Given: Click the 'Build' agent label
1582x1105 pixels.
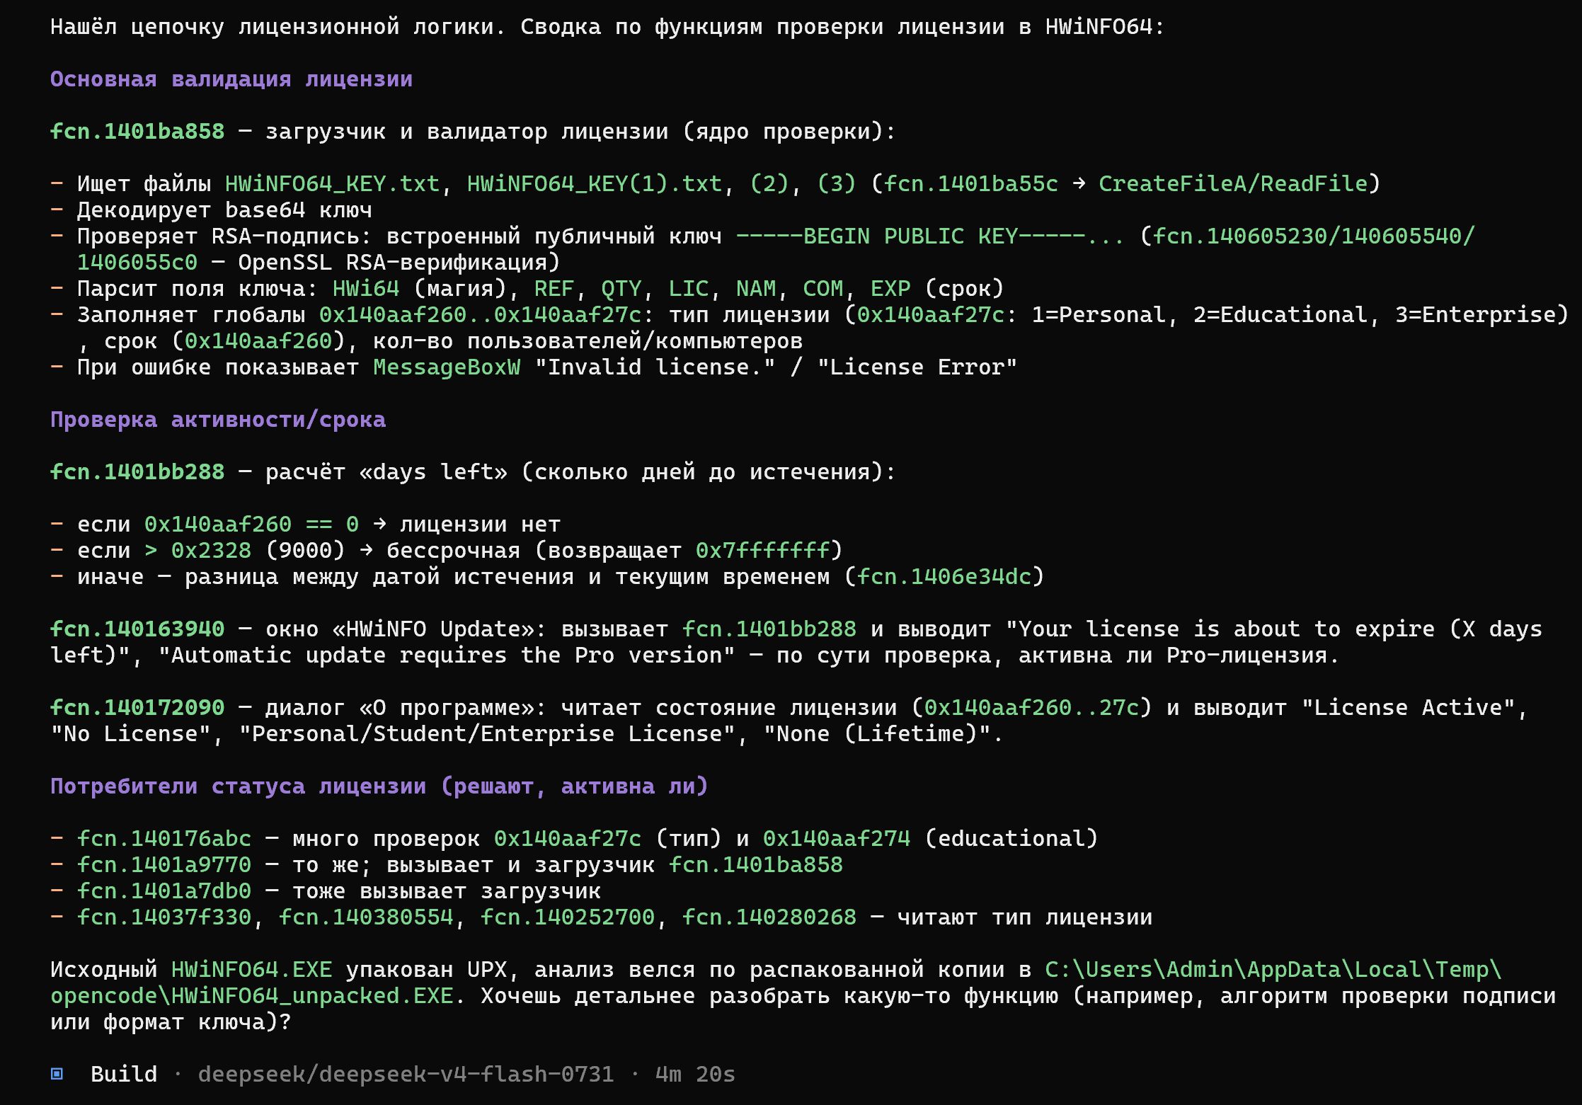Looking at the screenshot, I should coord(124,1074).
